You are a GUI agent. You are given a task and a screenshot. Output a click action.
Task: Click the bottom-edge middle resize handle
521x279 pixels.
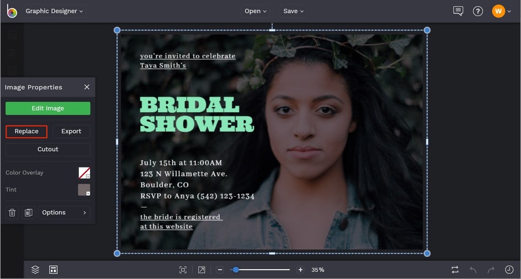point(272,254)
